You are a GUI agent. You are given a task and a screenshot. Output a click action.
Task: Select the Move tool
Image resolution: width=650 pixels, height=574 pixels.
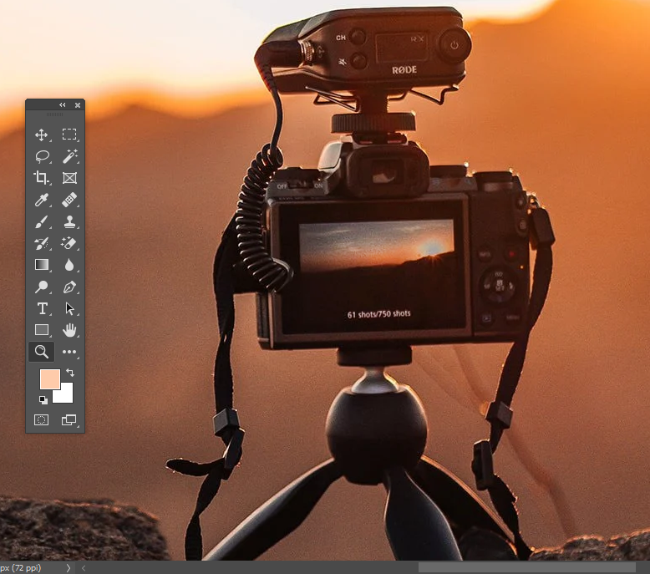(x=41, y=135)
